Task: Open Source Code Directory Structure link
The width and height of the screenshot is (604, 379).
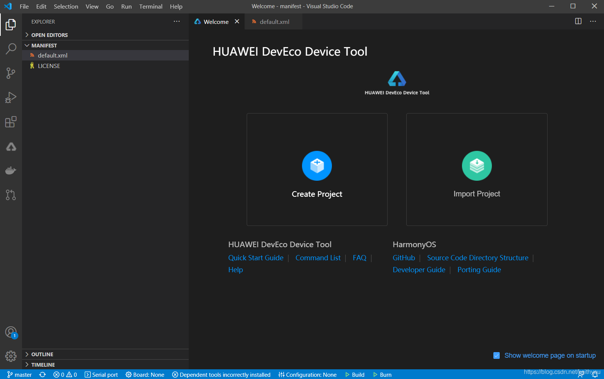Action: coord(478,258)
